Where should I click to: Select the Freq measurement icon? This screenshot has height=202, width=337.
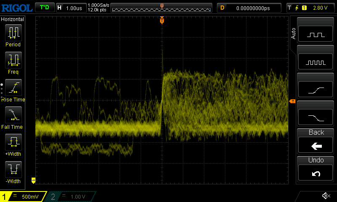click(x=13, y=61)
